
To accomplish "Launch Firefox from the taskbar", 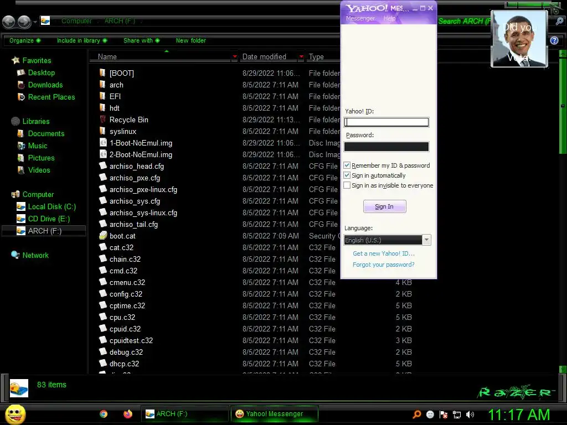I will click(x=128, y=414).
